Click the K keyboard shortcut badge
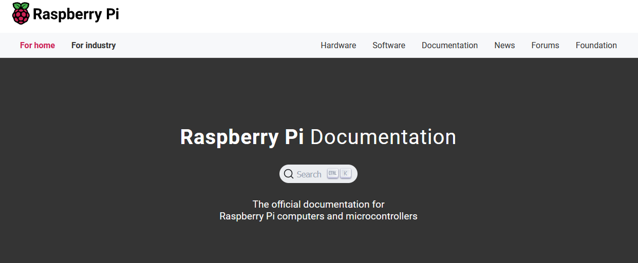Image resolution: width=638 pixels, height=263 pixels. click(x=346, y=174)
